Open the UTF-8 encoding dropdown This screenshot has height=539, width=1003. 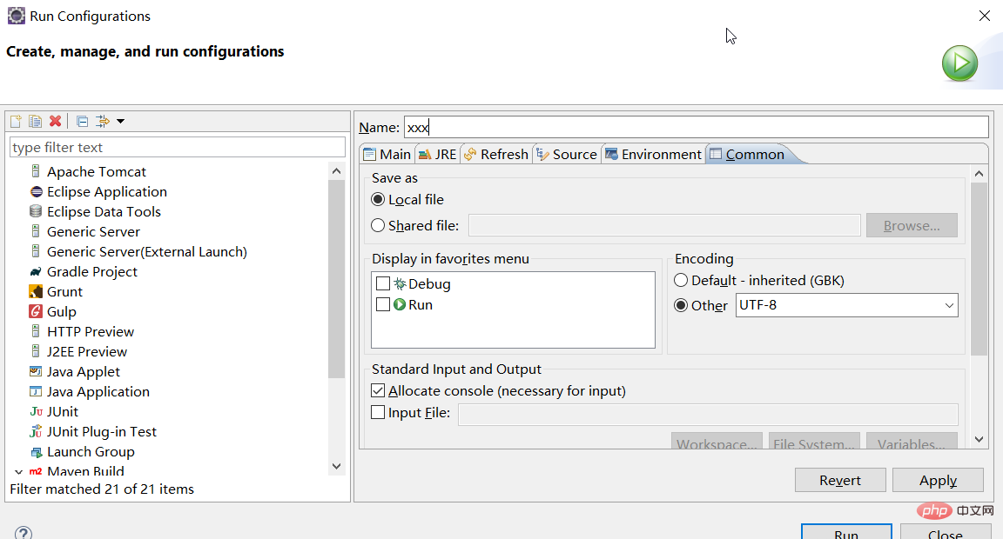[x=948, y=306]
